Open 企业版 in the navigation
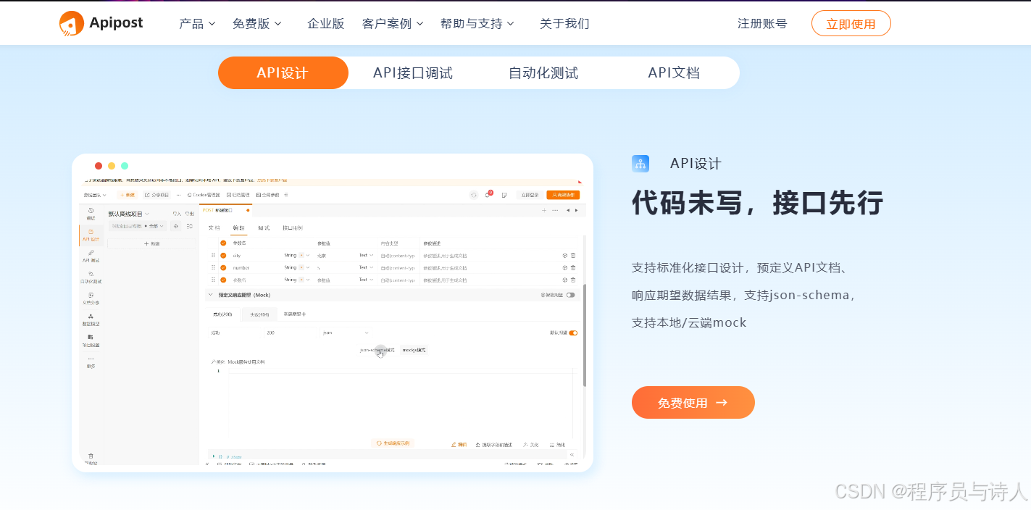The width and height of the screenshot is (1031, 510). click(x=326, y=23)
